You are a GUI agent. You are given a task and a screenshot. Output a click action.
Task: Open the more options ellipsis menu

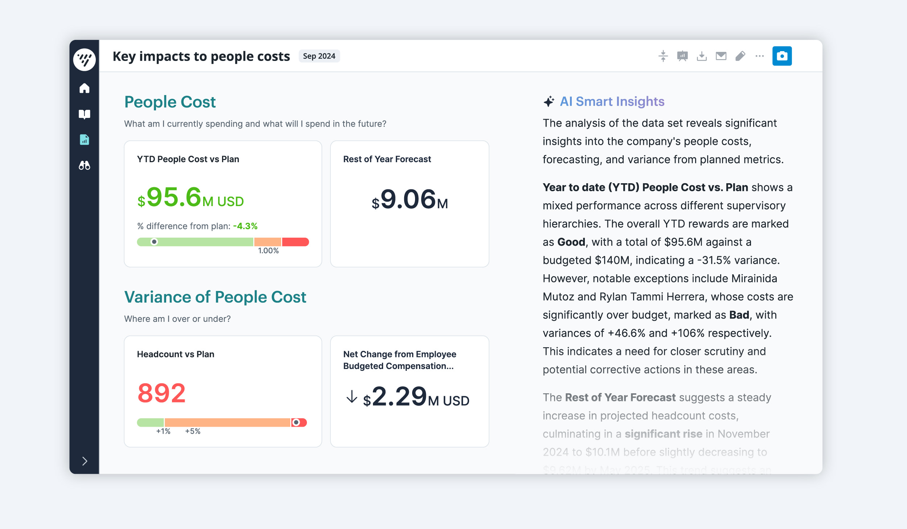point(760,56)
